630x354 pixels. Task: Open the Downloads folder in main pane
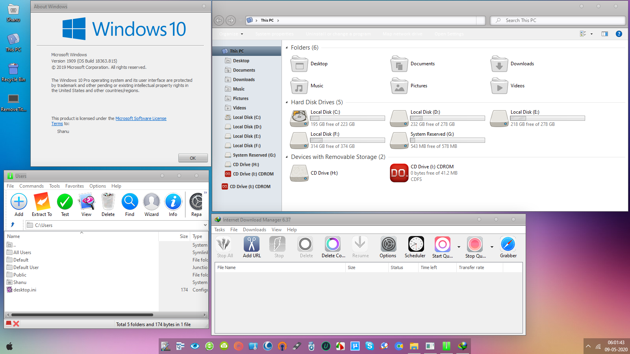point(499,64)
